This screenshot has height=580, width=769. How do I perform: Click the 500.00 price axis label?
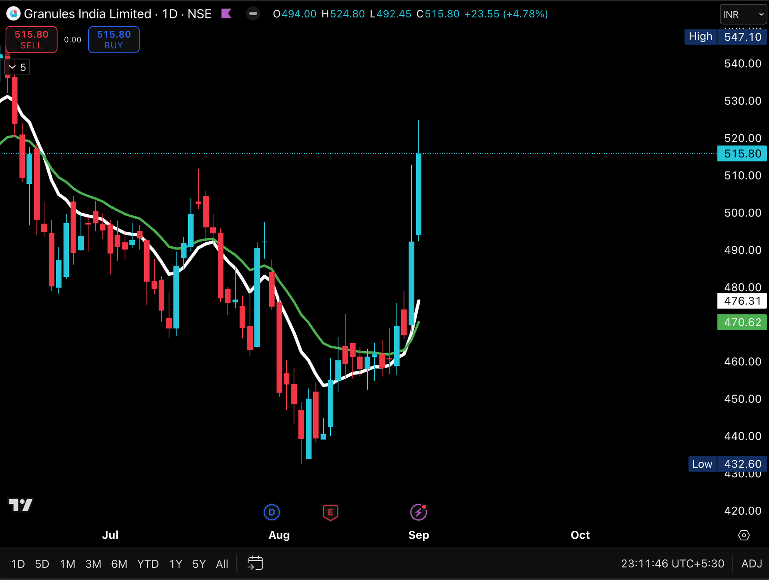point(743,213)
